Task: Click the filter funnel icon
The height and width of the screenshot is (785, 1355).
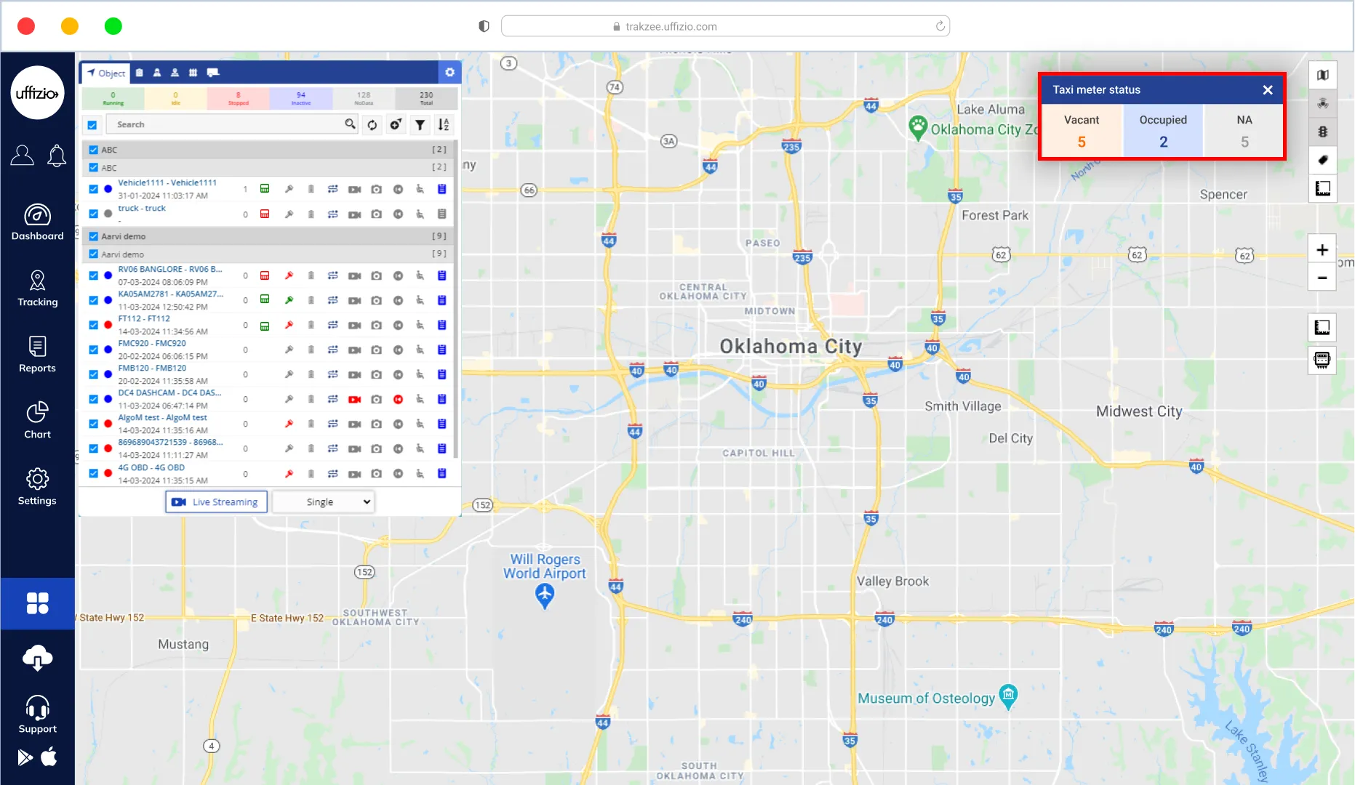Action: coord(420,125)
